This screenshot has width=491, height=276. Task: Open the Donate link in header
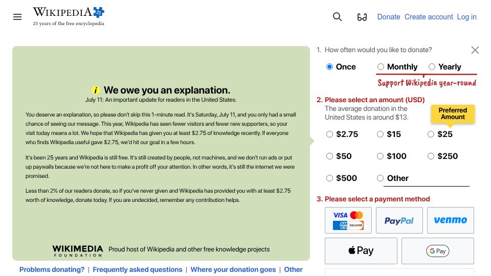coord(389,17)
